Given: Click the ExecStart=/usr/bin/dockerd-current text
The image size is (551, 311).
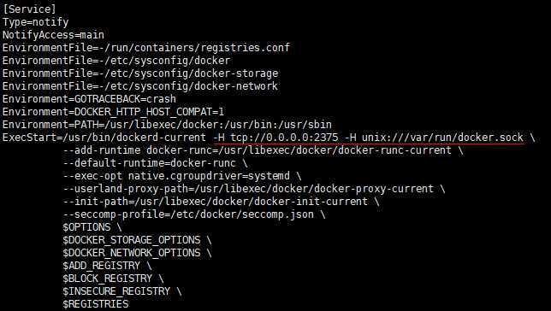Looking at the screenshot, I should 104,138.
